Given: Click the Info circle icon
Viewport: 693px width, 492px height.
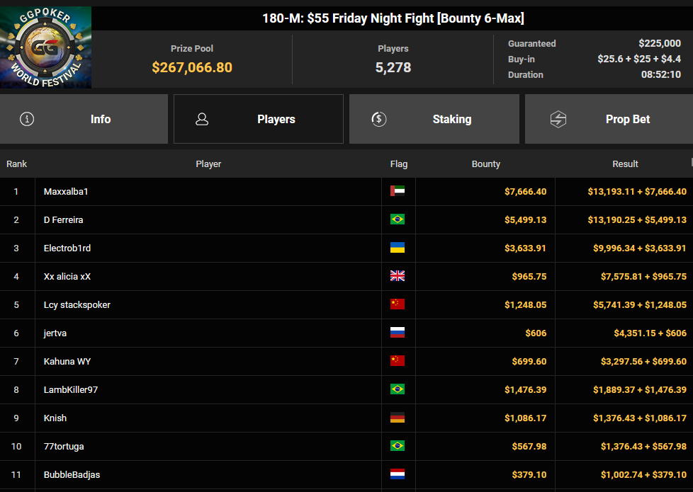Looking at the screenshot, I should coord(27,119).
